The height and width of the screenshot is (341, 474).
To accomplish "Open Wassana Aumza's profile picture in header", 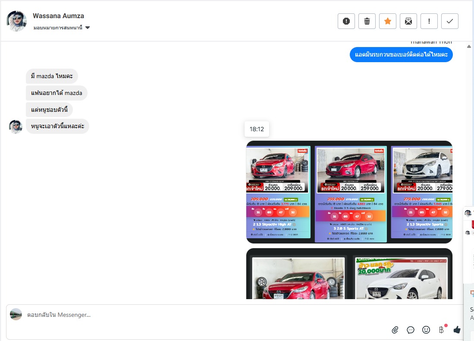I will pos(16,21).
